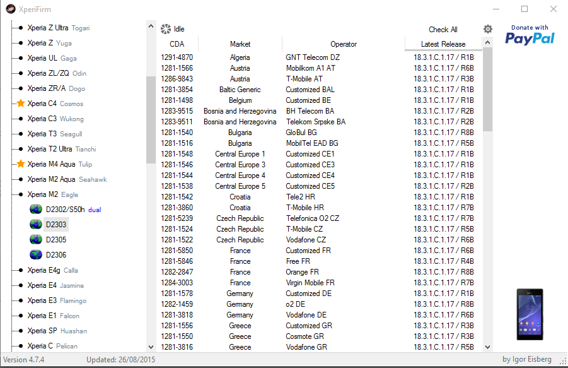Select the Customized CE1 row
568x368 pixels.
(320, 154)
